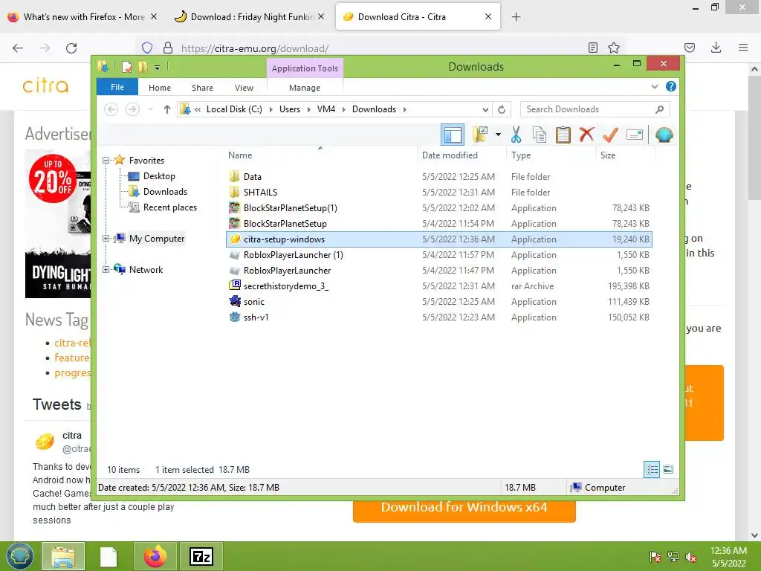Open Quick Access Toolbar customize dropdown
761x571 pixels.
coord(157,67)
